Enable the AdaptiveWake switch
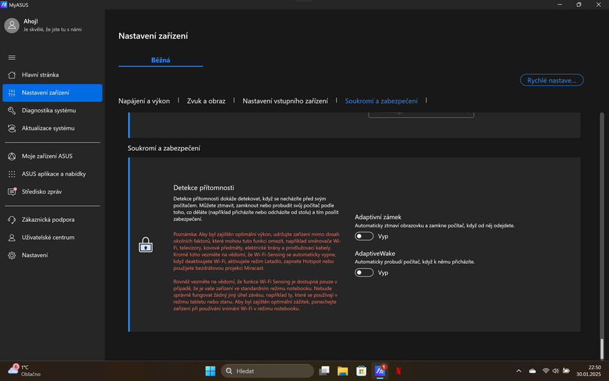The image size is (609, 381). point(364,273)
